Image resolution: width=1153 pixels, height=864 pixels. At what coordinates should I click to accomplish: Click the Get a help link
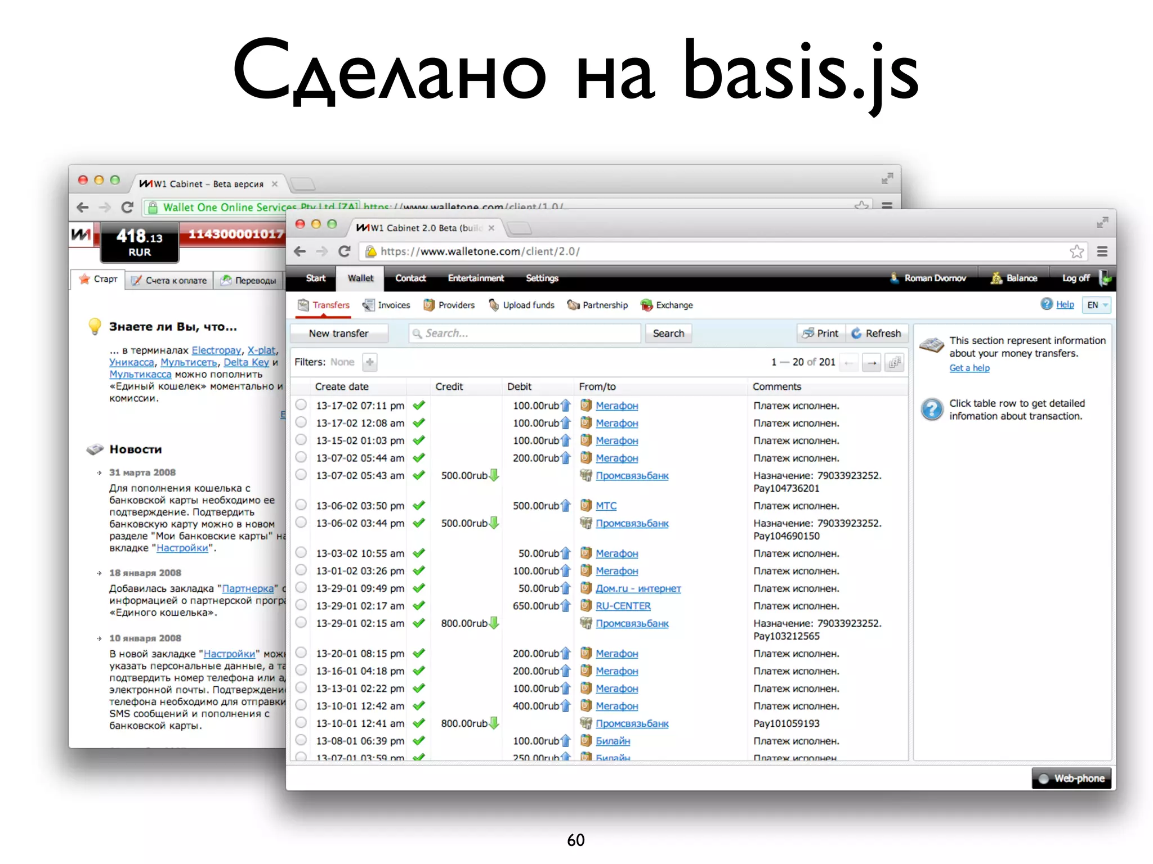pos(969,368)
